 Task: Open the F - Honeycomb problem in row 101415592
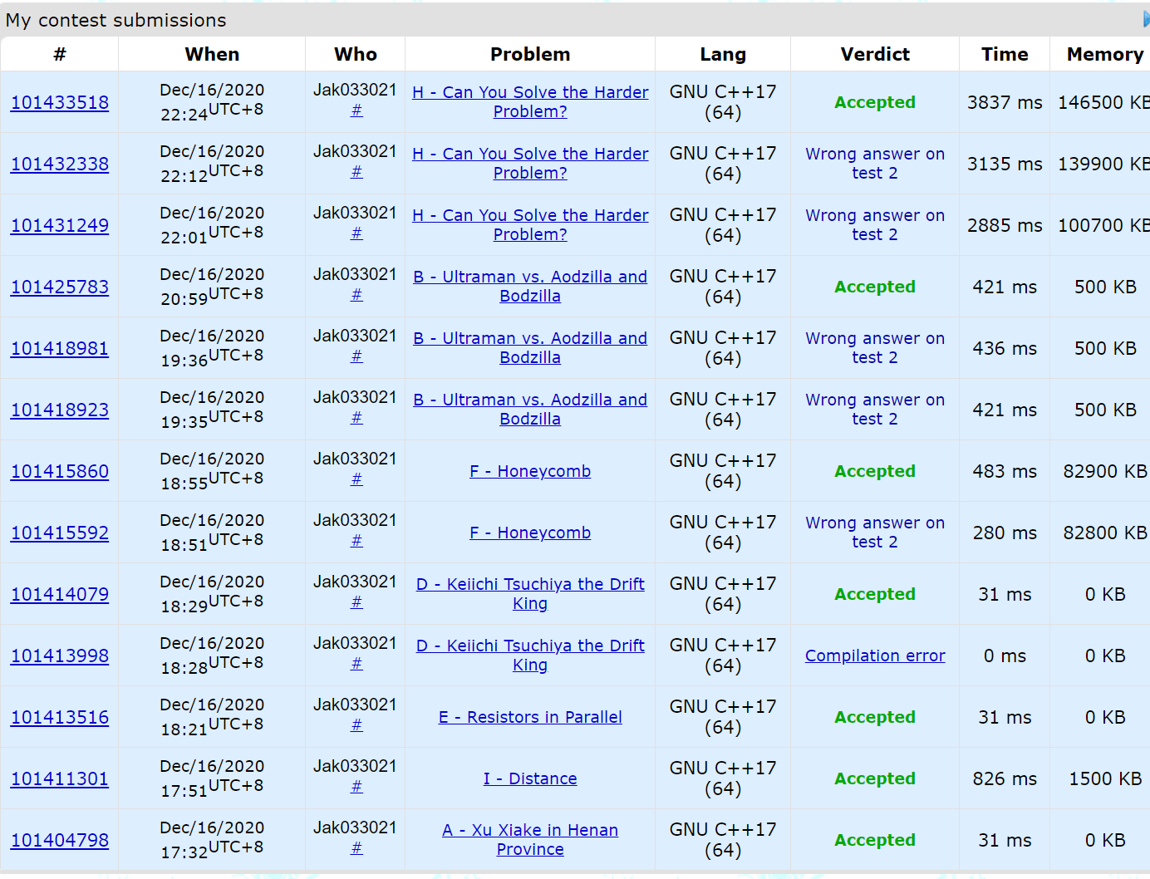530,533
